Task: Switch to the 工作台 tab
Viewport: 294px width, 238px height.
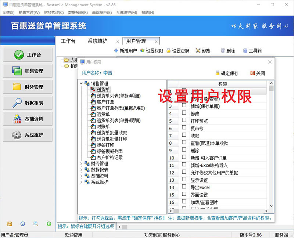Action: (x=68, y=41)
